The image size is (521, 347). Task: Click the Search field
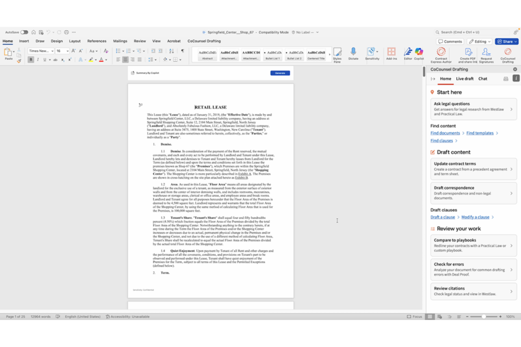pos(473,32)
